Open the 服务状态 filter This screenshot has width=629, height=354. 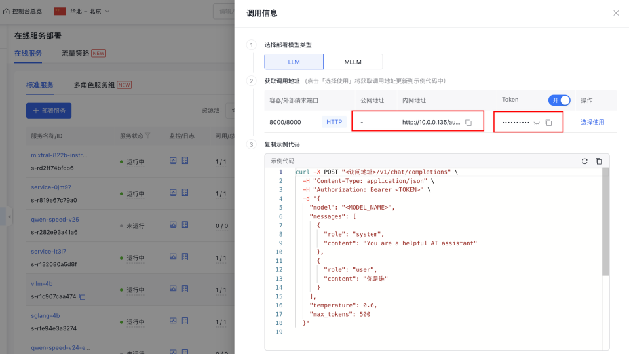tap(147, 136)
